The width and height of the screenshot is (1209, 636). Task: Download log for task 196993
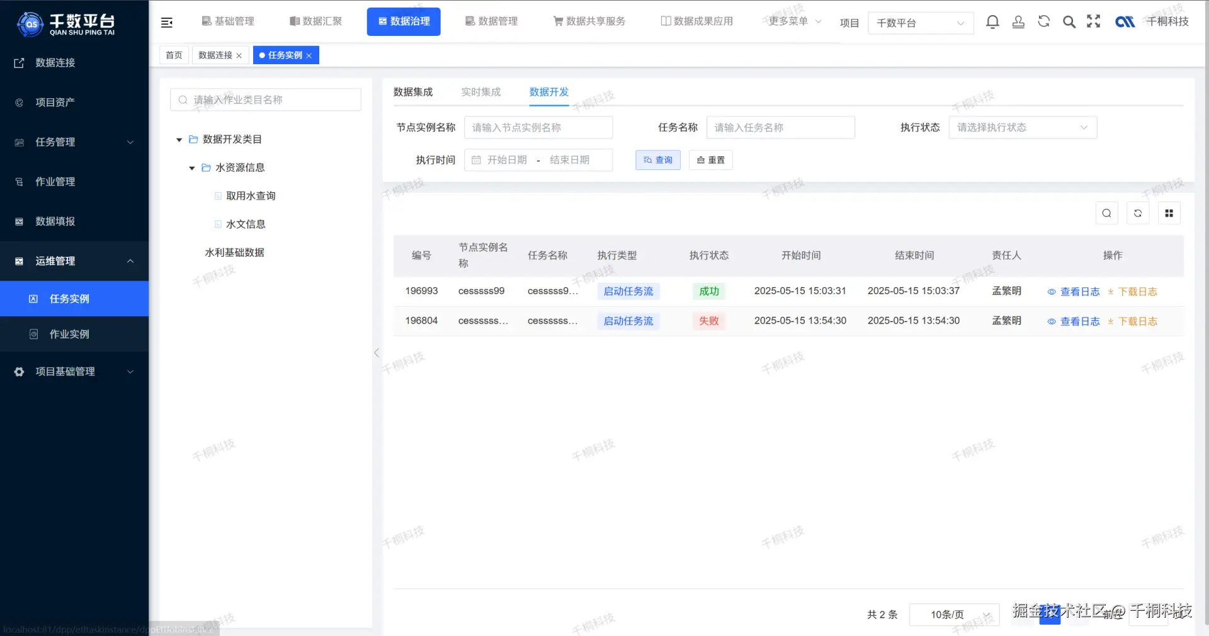point(1132,292)
